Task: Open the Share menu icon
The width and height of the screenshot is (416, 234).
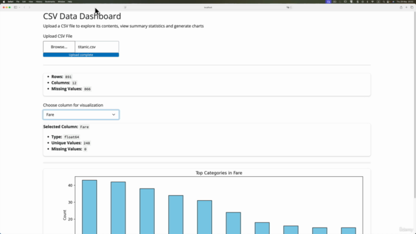Action: (x=401, y=7)
